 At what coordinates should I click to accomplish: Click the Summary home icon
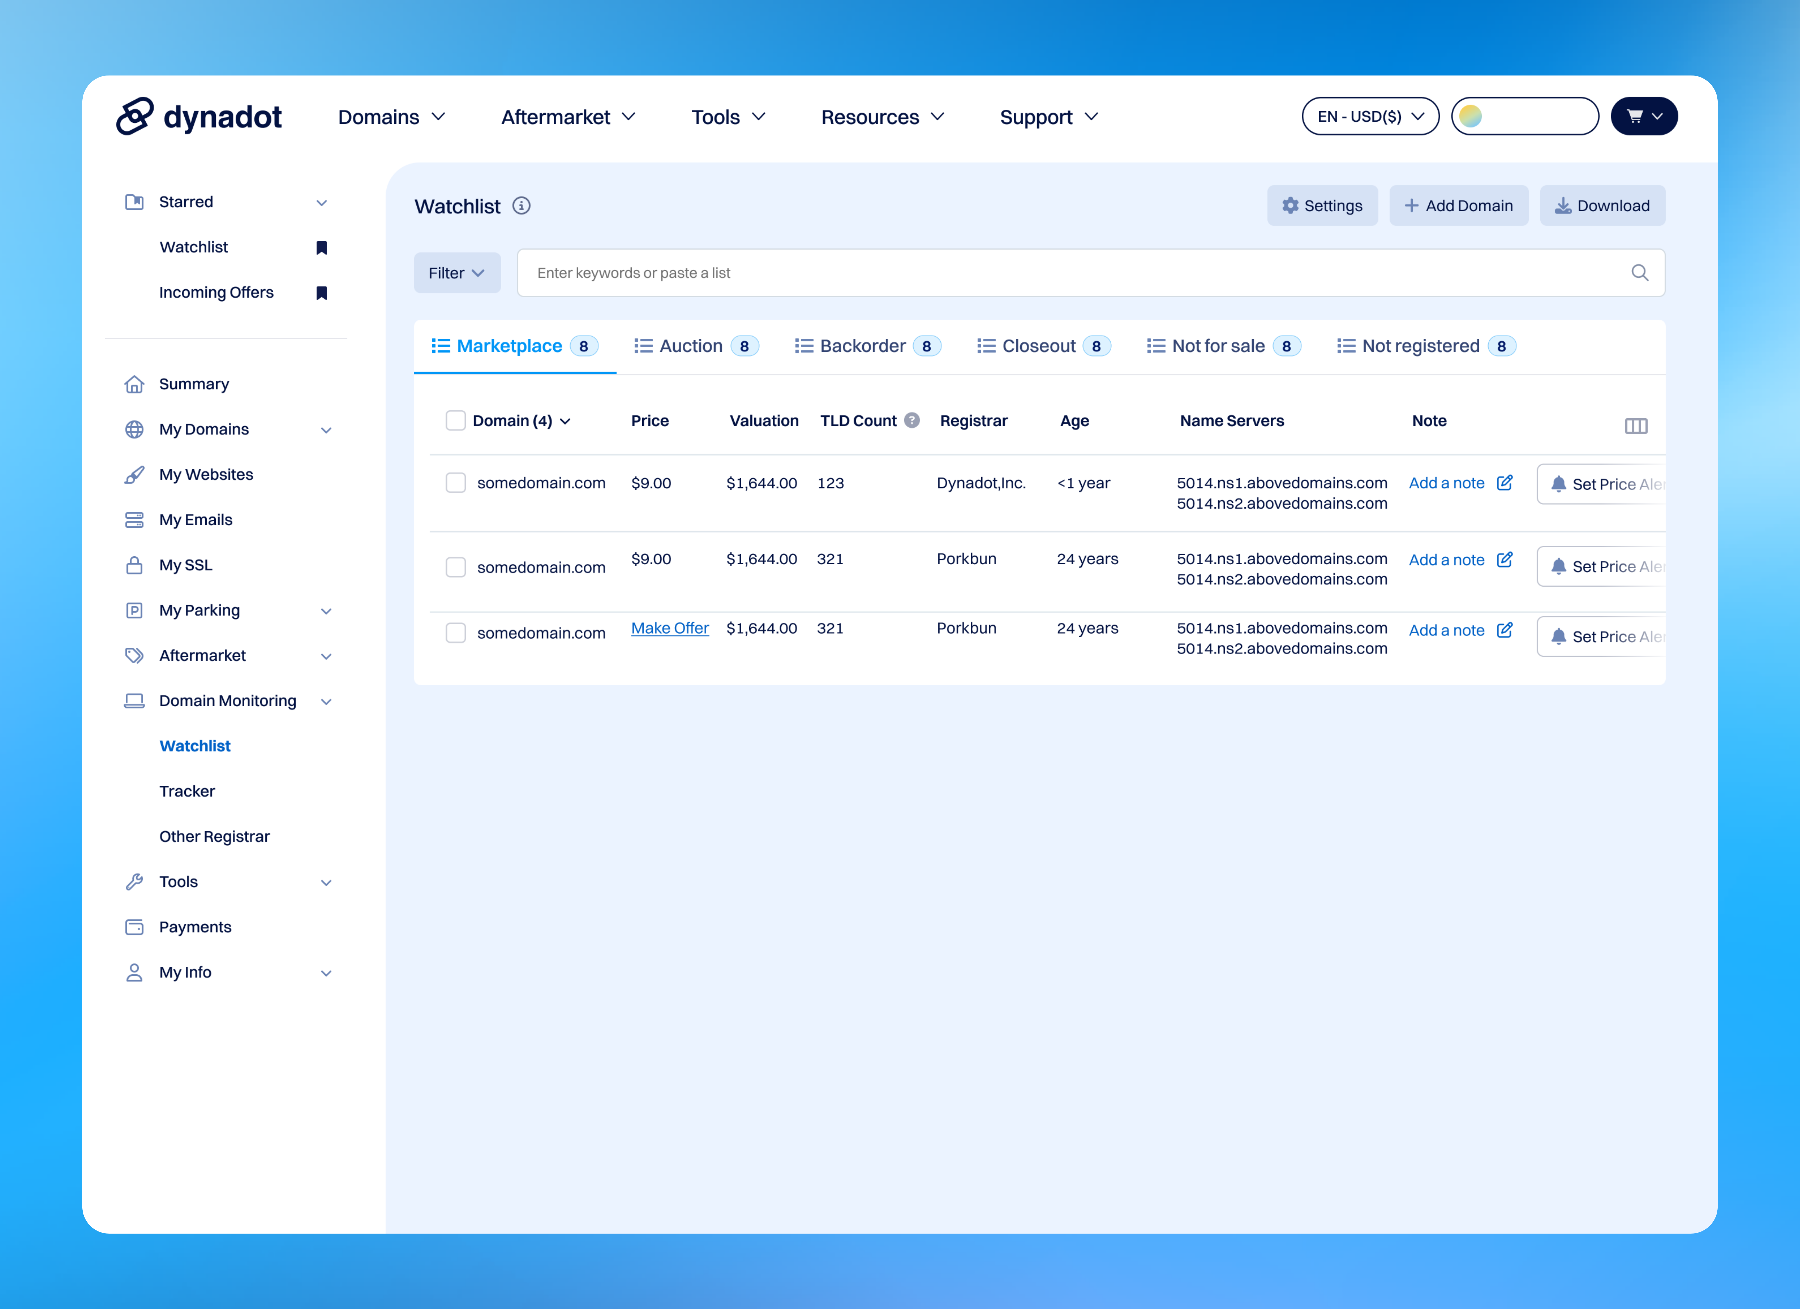pyautogui.click(x=134, y=384)
